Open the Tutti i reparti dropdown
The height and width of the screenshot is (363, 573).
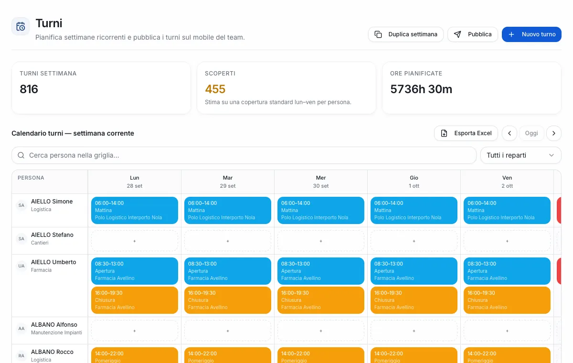[x=520, y=155]
